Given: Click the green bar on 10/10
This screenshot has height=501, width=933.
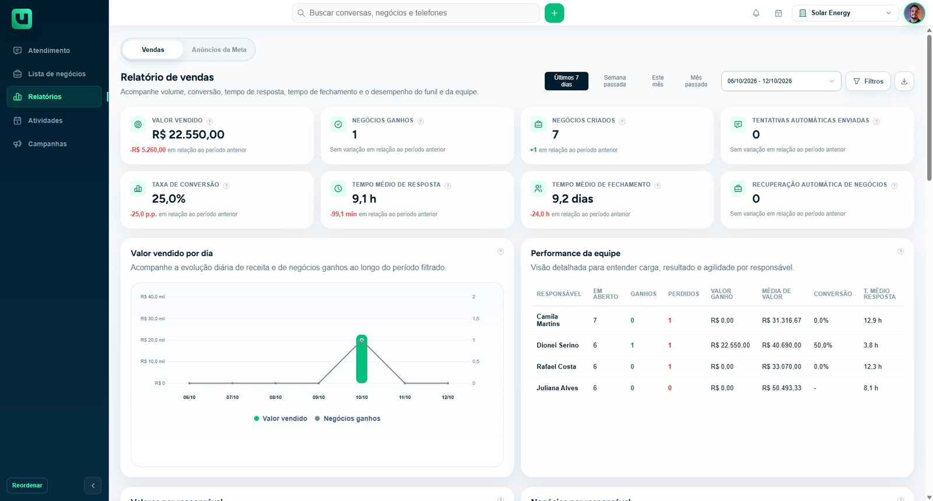Looking at the screenshot, I should [x=362, y=359].
